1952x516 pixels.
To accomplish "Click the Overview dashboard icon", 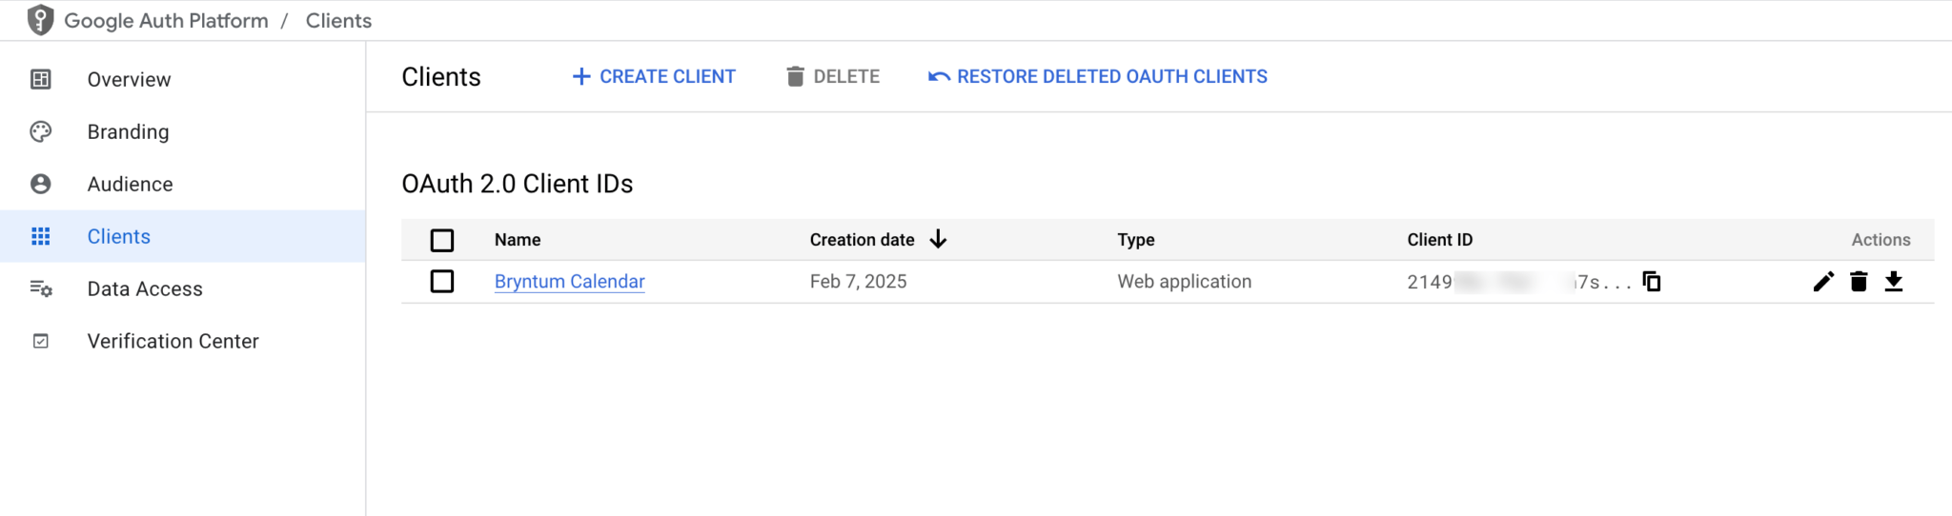I will (41, 79).
